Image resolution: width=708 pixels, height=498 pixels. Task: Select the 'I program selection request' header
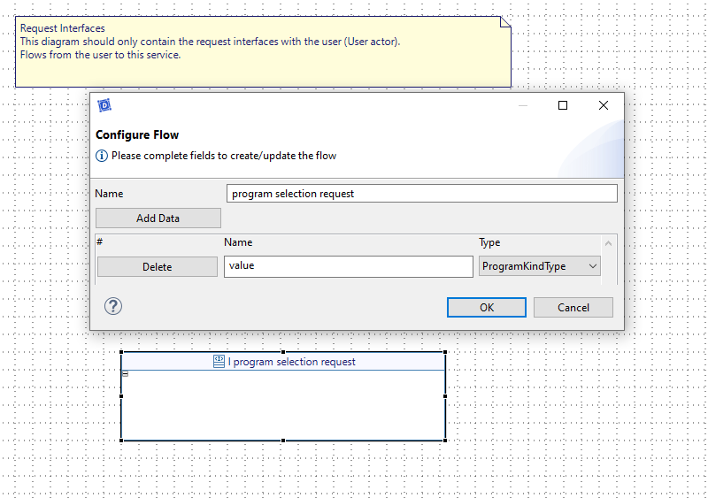coord(283,362)
